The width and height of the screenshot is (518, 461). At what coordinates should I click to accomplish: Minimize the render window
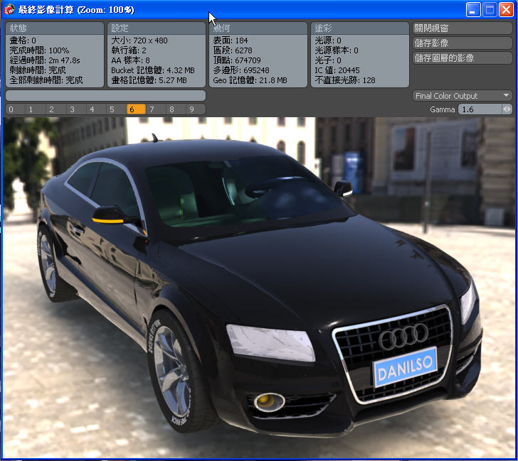pyautogui.click(x=473, y=9)
